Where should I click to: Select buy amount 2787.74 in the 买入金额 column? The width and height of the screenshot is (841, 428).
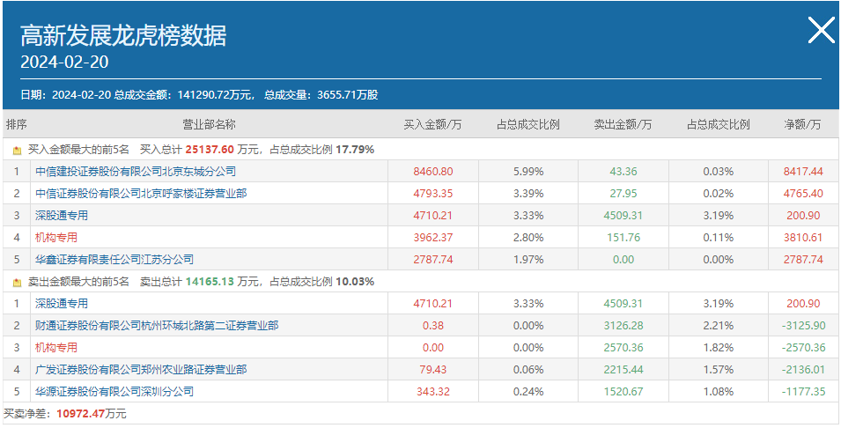coord(433,260)
